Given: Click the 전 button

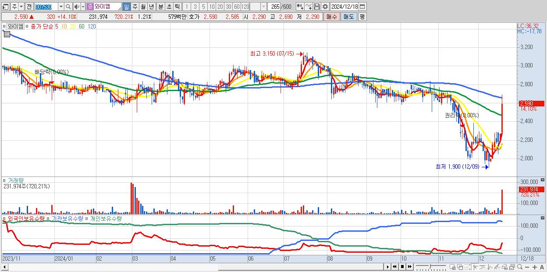Looking at the screenshot, I should click(x=29, y=7).
